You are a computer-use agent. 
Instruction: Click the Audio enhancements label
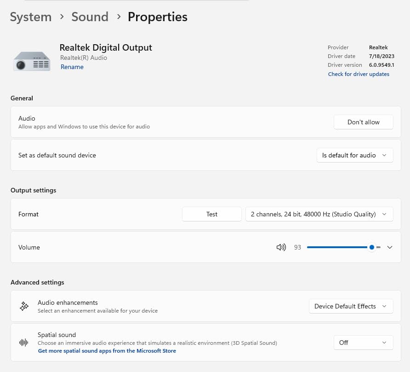pos(68,302)
